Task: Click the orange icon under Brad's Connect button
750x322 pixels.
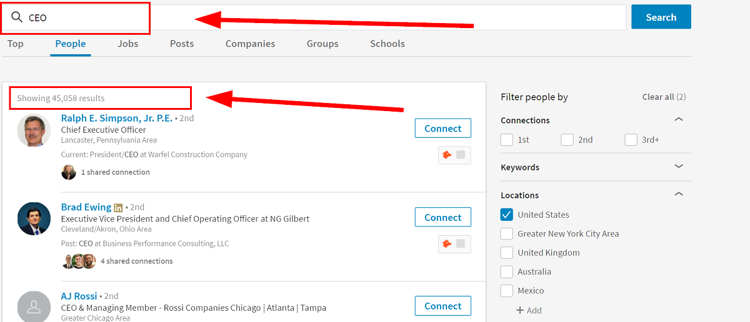Action: [447, 244]
